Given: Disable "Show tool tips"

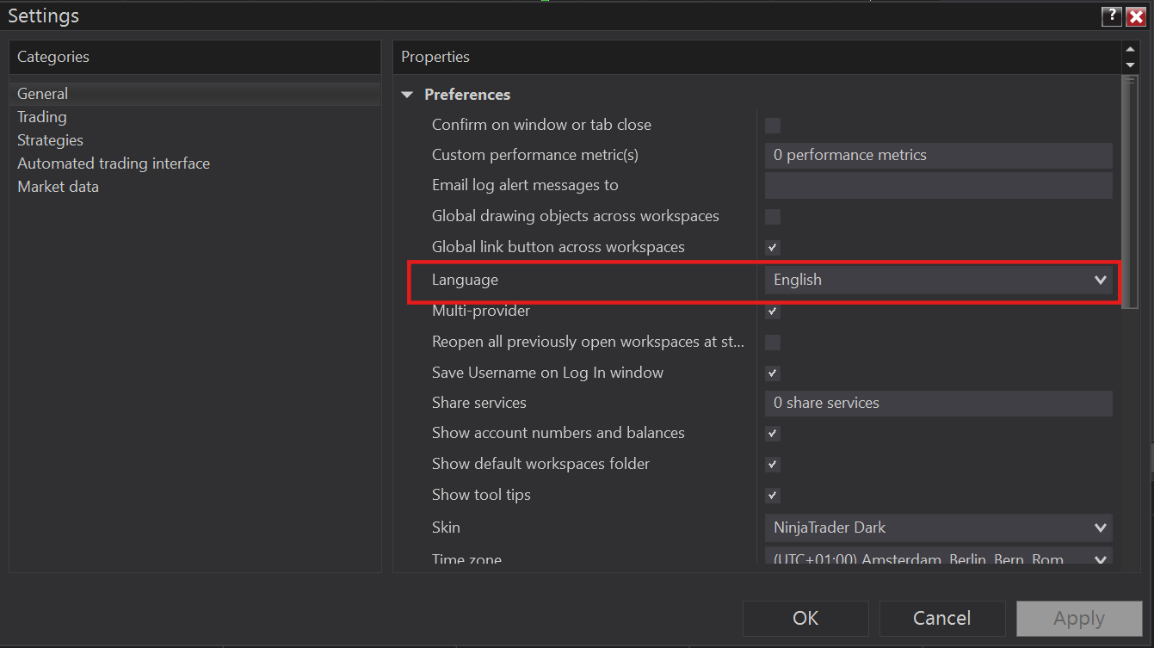Looking at the screenshot, I should (x=772, y=495).
